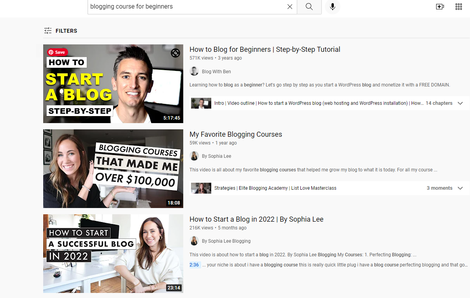Open Blog With Ben channel avatar
Screen dimensions: 470x298
click(194, 71)
